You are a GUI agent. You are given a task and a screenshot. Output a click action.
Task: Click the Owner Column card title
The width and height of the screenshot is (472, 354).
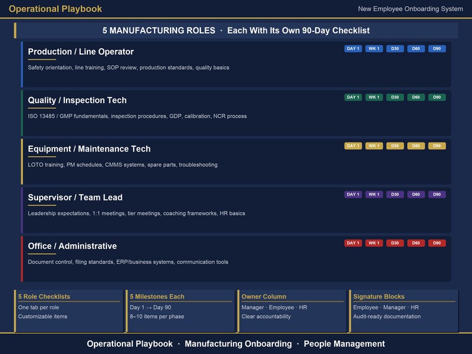[x=264, y=296]
